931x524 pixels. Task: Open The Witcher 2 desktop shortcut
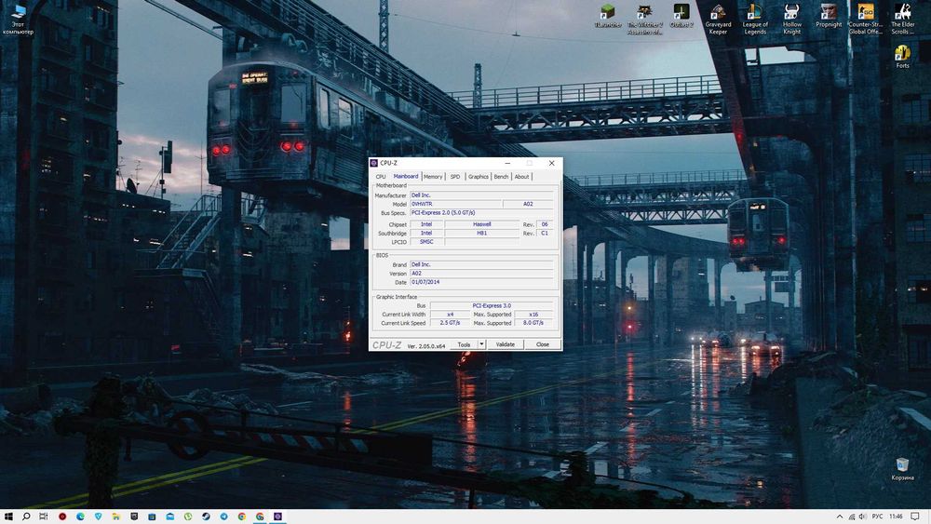644,19
